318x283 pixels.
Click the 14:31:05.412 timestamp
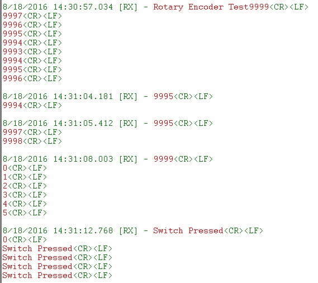pyautogui.click(x=83, y=124)
